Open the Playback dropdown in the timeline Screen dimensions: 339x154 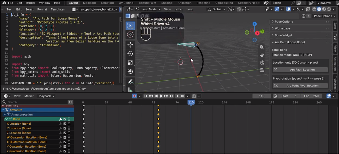(x=46, y=96)
